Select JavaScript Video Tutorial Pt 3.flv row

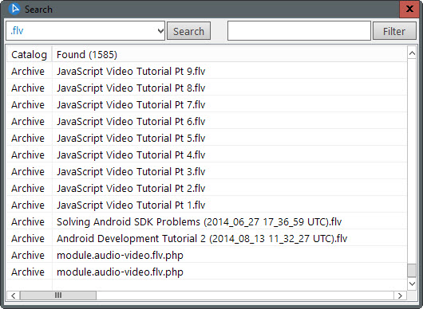coord(207,171)
